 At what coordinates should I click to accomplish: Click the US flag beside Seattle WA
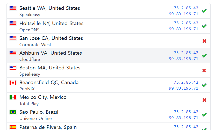tap(13, 8)
